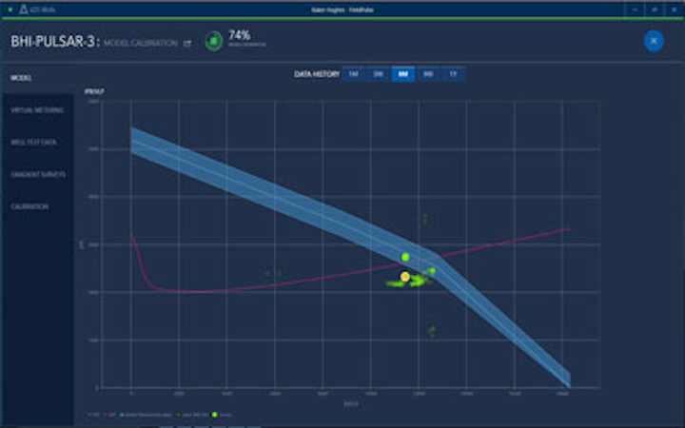Click the large green data point on the blue band
This screenshot has width=685, height=428.
tap(405, 257)
